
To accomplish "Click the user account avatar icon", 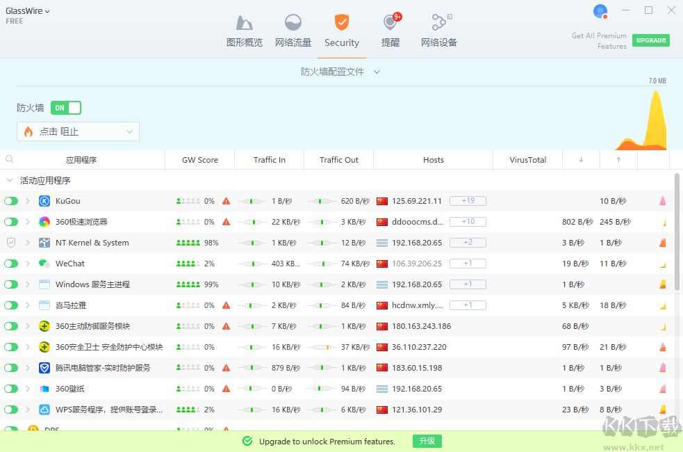I will (600, 11).
